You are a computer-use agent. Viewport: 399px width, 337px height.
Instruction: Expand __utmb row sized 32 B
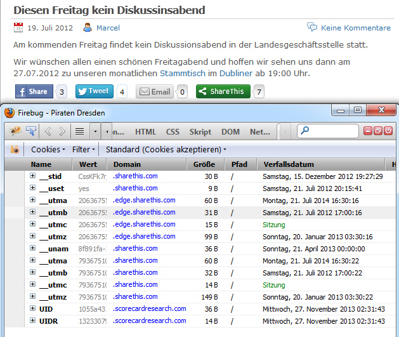(x=32, y=272)
